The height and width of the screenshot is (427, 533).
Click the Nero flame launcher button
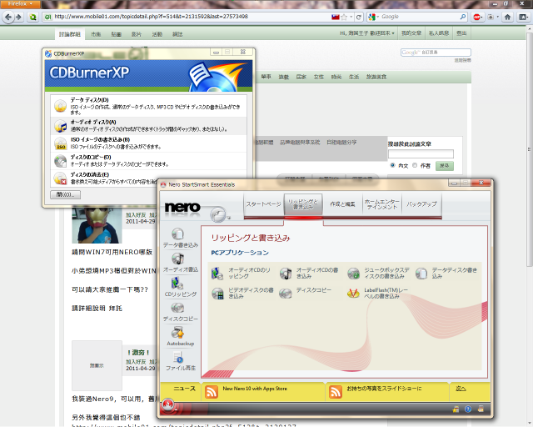[167, 404]
